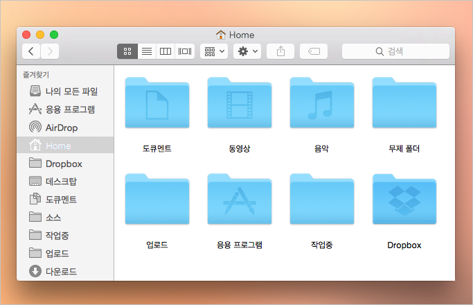Click the Share toolbar button
The height and width of the screenshot is (305, 473).
point(280,51)
